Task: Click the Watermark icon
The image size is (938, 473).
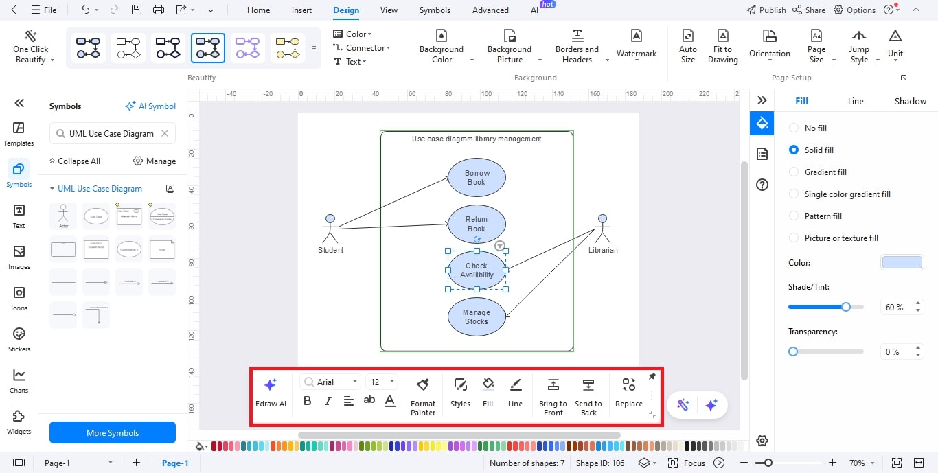Action: pyautogui.click(x=637, y=36)
